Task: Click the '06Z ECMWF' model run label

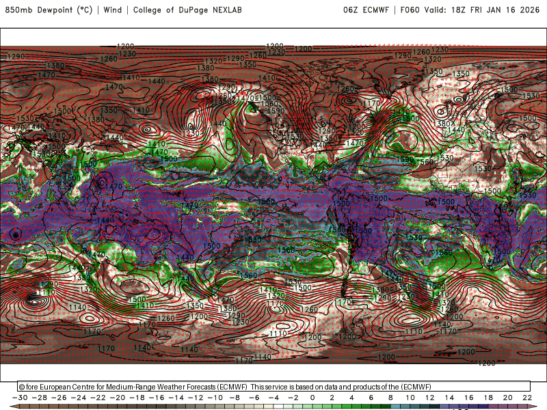Action: (x=366, y=10)
